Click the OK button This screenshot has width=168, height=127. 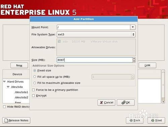pos(126,102)
